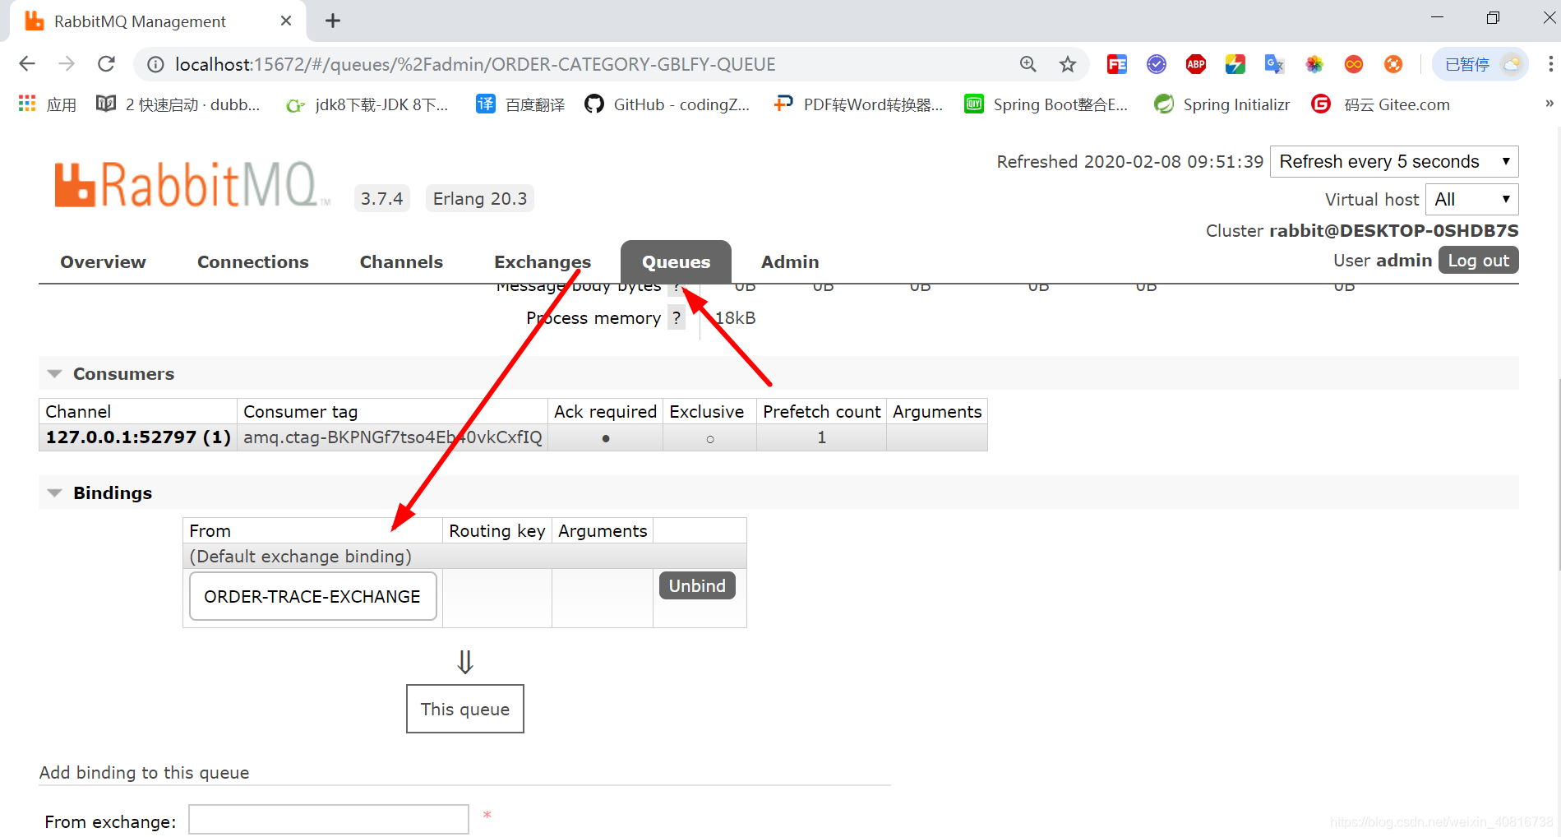Open the Apps grid shortcut
This screenshot has width=1561, height=837.
(x=48, y=104)
